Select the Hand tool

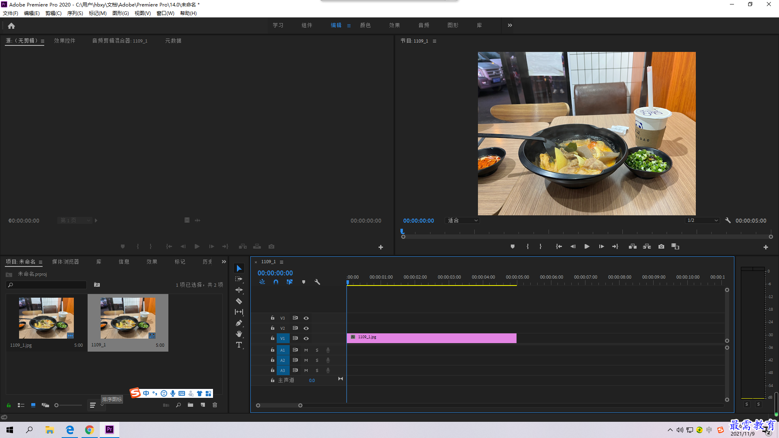pos(239,334)
